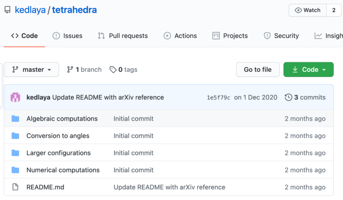This screenshot has height=200, width=343.
Task: Open the tetrahedra repository link
Action: [x=74, y=10]
